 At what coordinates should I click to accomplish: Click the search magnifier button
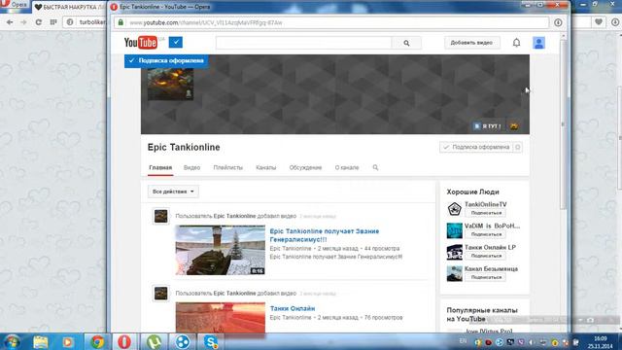click(x=406, y=43)
